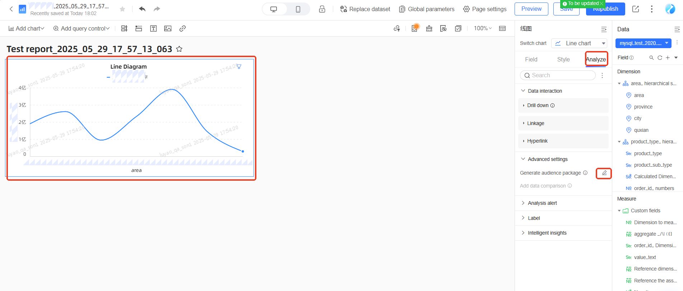Screen dimensions: 683x291
Task: Open the Add chart dropdown
Action: (26, 28)
